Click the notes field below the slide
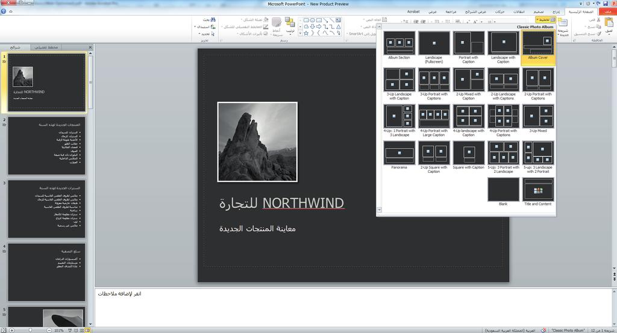The image size is (617, 333). (x=353, y=308)
